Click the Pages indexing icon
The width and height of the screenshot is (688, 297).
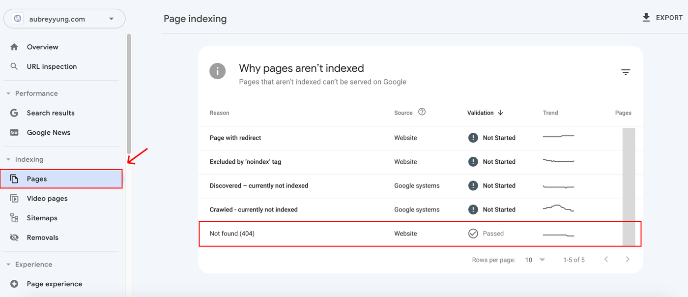pyautogui.click(x=15, y=178)
